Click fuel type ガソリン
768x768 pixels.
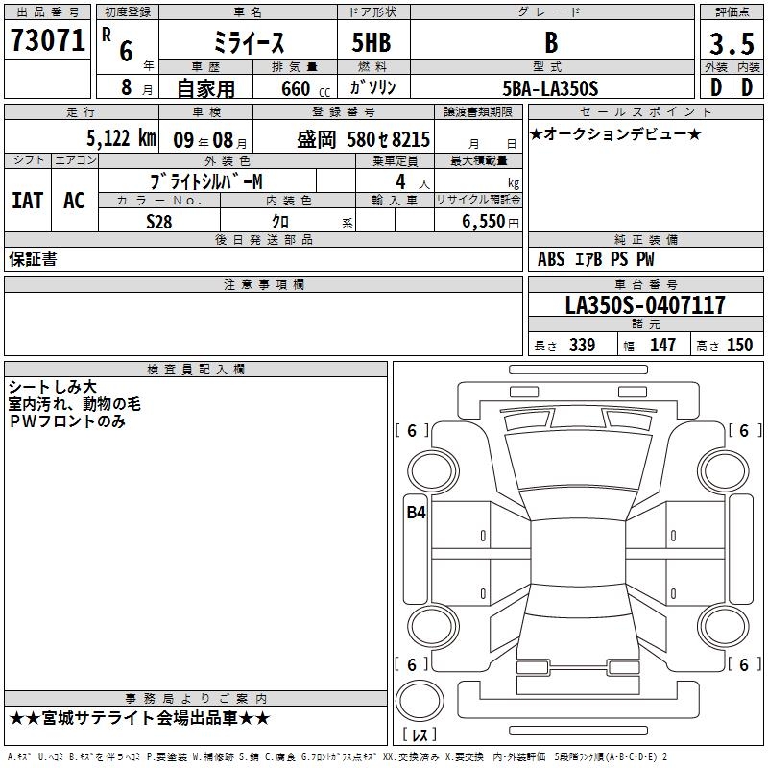pyautogui.click(x=372, y=87)
